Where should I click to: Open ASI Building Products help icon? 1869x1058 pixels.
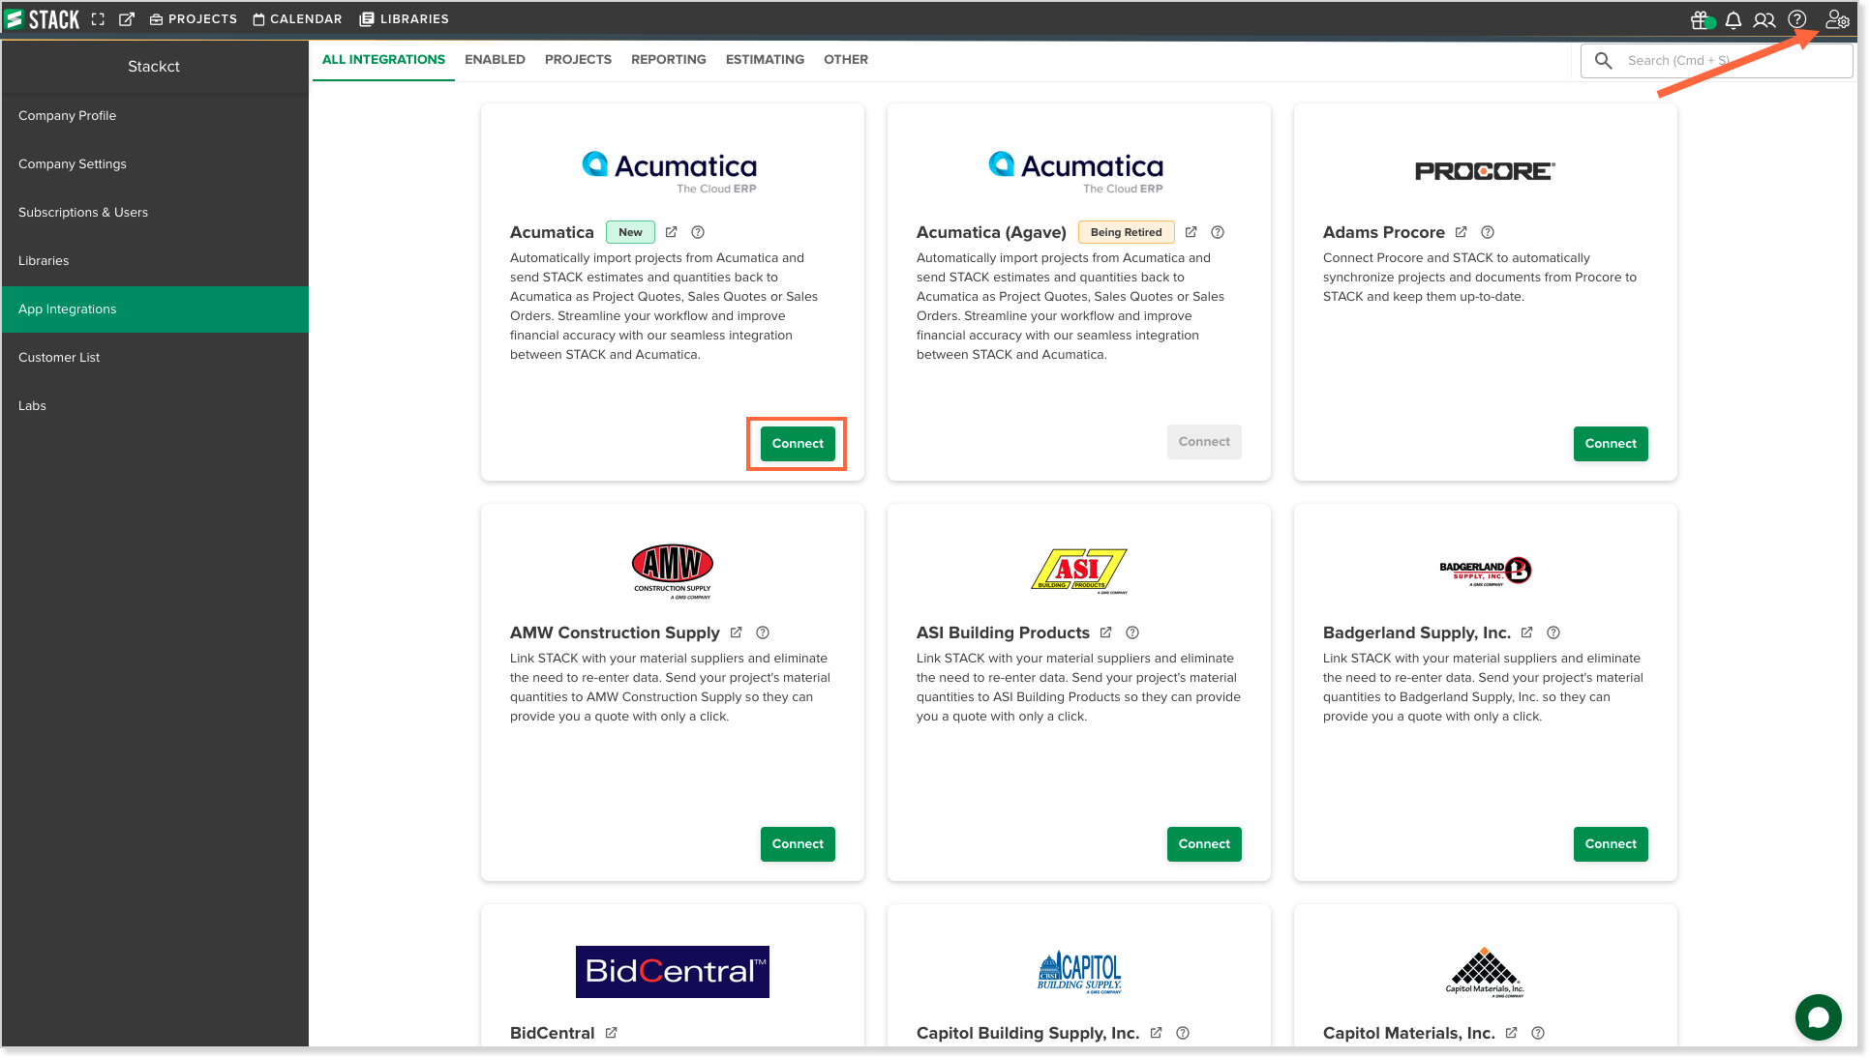(1132, 632)
